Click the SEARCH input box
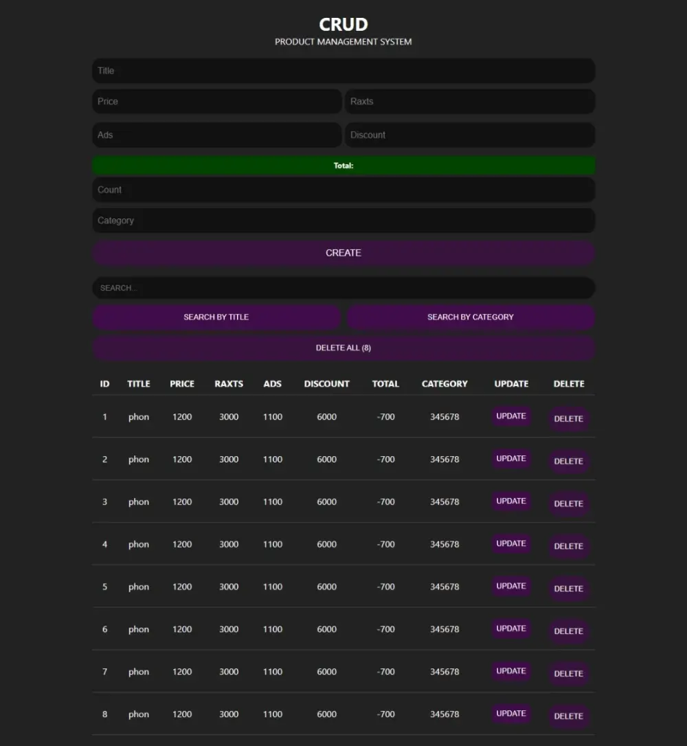This screenshot has width=687, height=746. click(343, 288)
